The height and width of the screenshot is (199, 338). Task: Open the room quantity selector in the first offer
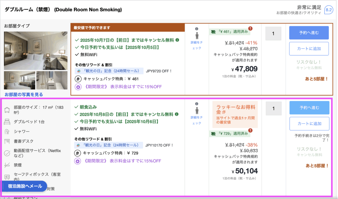[273, 34]
